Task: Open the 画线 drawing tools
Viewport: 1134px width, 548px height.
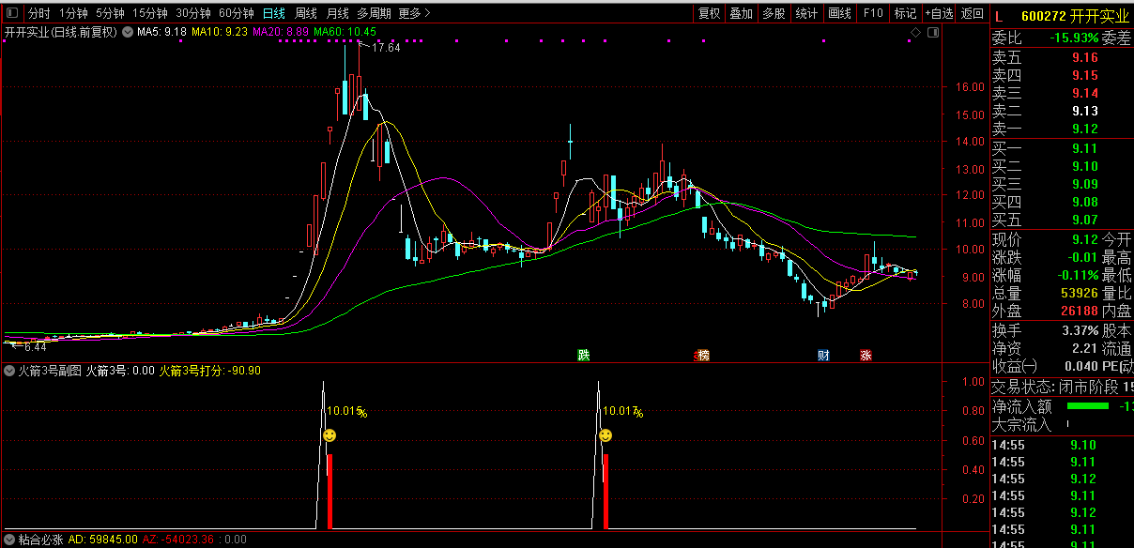Action: [x=839, y=13]
